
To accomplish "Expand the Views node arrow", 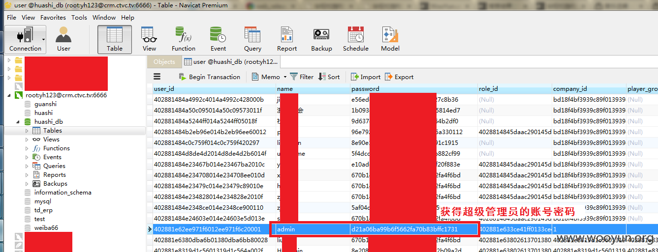I will (x=27, y=140).
